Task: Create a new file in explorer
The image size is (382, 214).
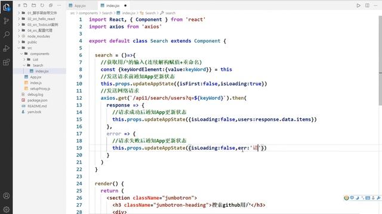Action: tap(25, 5)
